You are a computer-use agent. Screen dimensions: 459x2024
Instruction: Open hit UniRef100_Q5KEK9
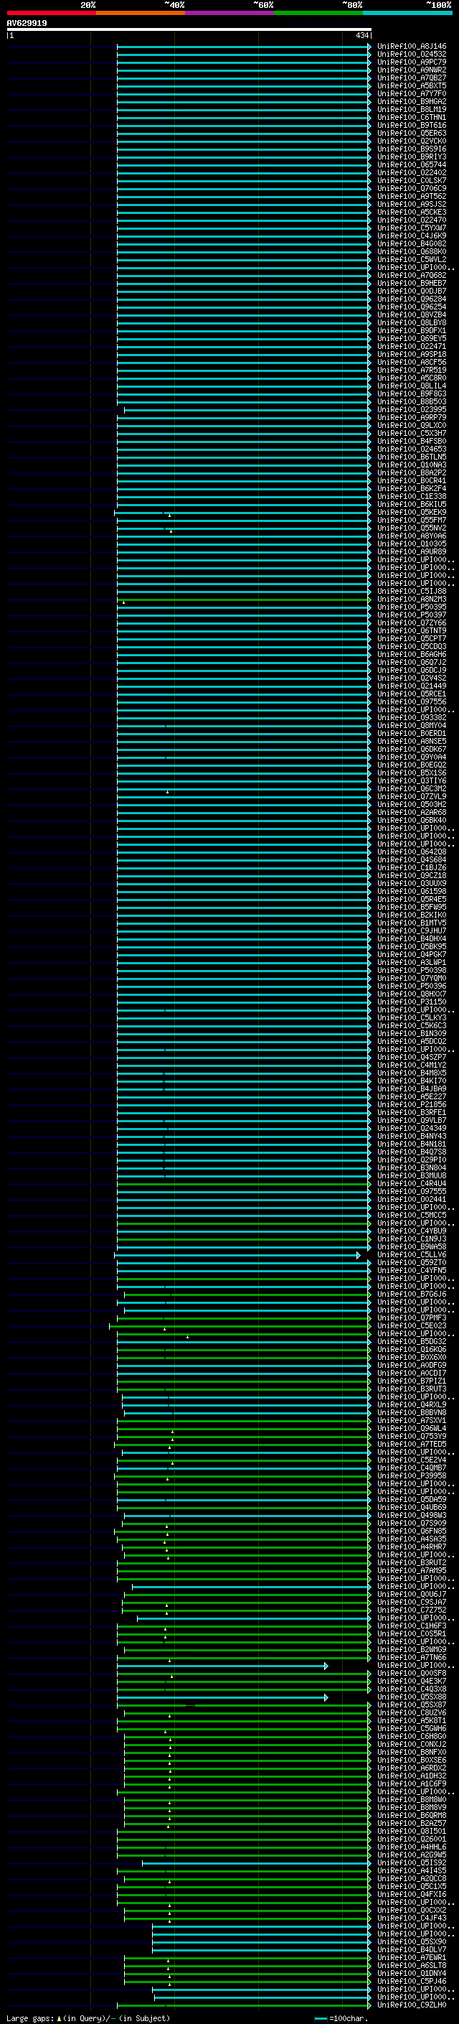pos(412,513)
